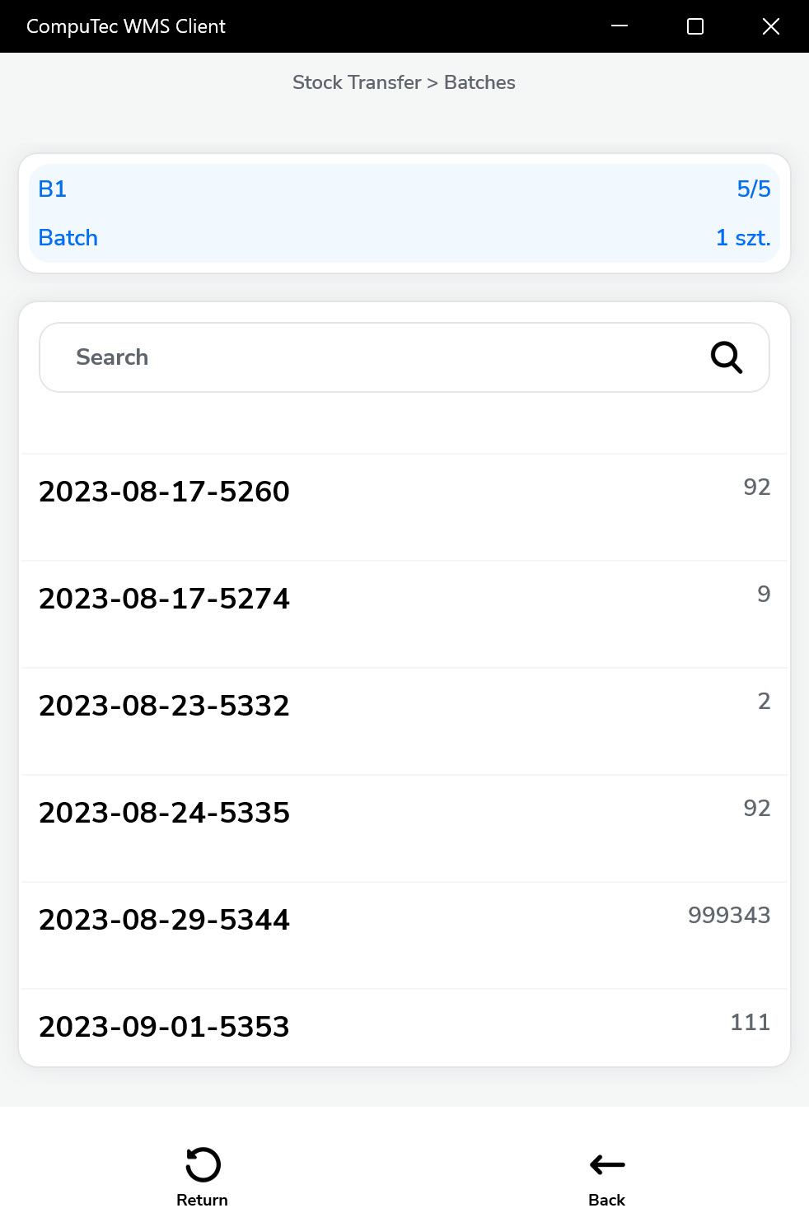809x1222 pixels.
Task: Maximize the CompuTec WMS Client window
Action: click(695, 26)
